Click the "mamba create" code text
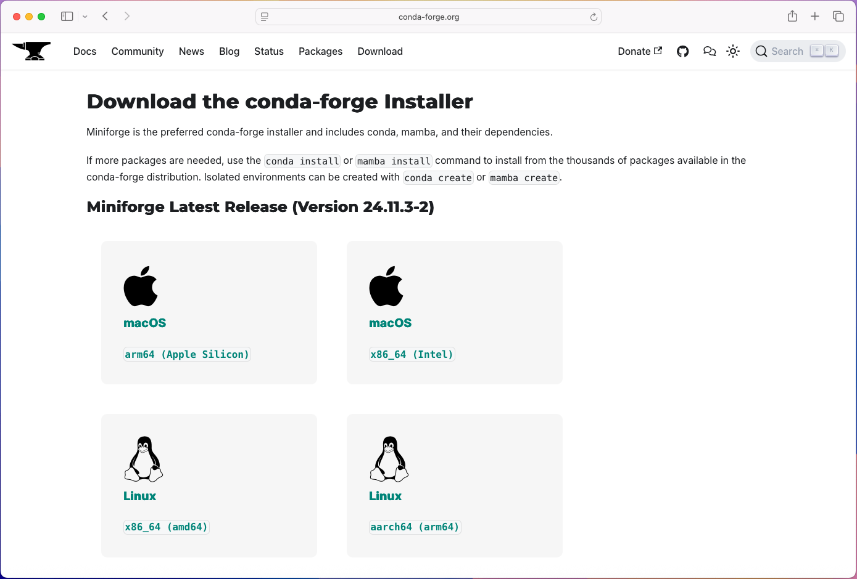Image resolution: width=857 pixels, height=579 pixels. 524,177
